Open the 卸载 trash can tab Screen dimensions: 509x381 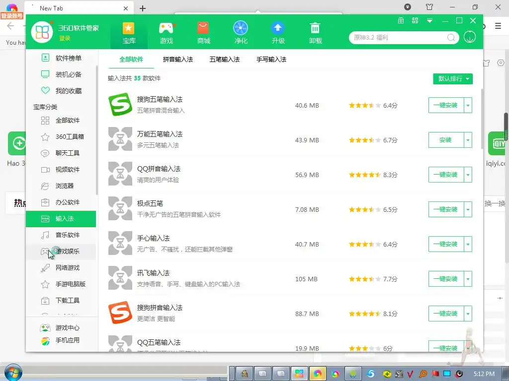(315, 33)
